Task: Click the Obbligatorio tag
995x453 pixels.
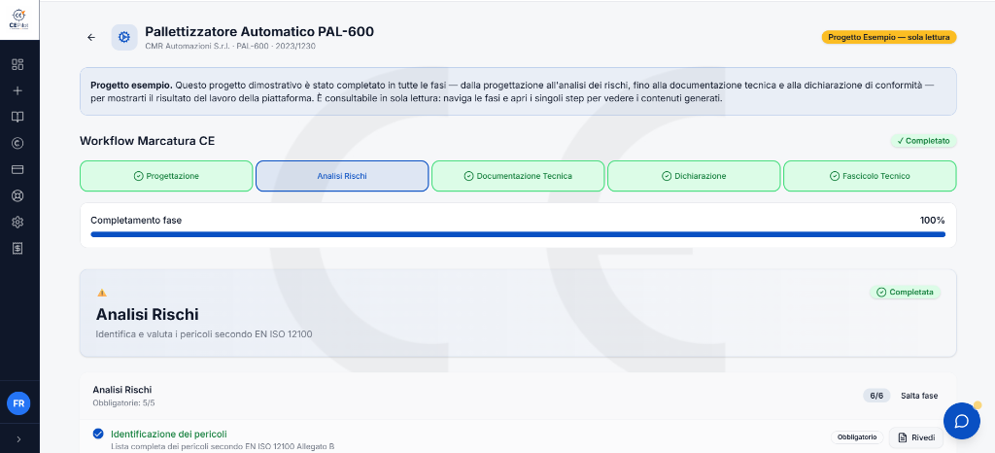Action: tap(857, 437)
